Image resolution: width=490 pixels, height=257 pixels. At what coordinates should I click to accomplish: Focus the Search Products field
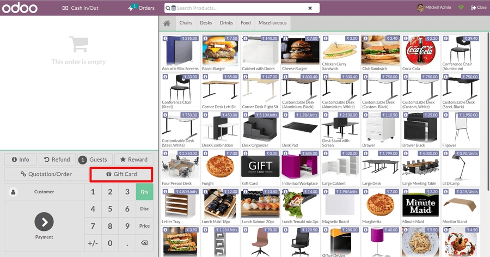(x=241, y=8)
